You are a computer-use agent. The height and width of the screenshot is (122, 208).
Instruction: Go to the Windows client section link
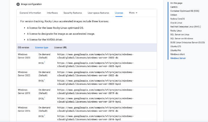[x=178, y=54]
